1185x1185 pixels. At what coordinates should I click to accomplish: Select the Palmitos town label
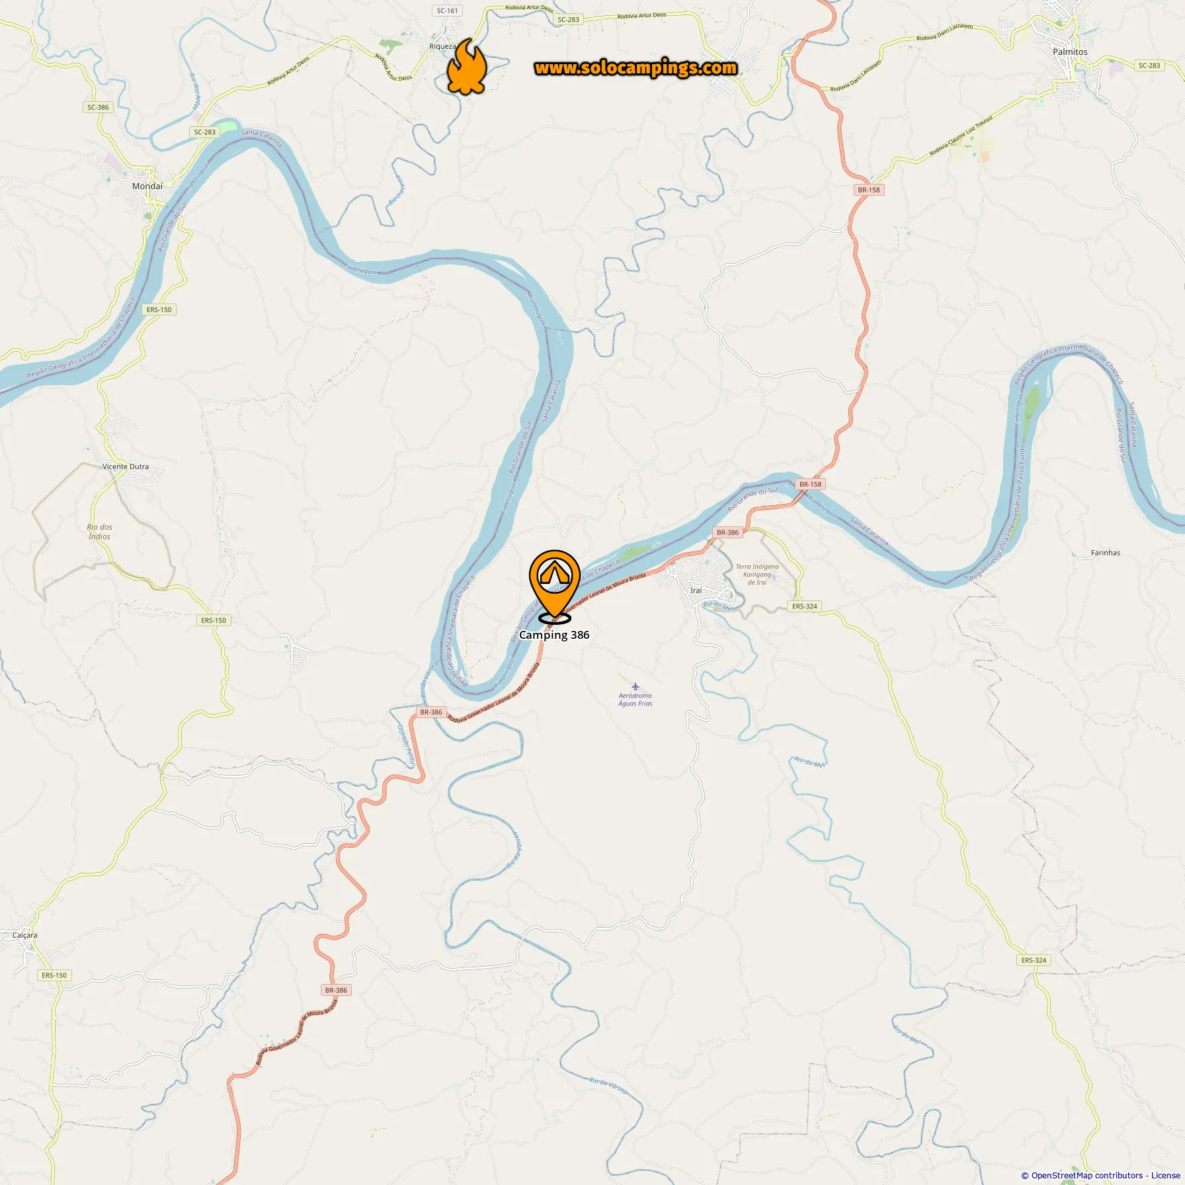1070,52
